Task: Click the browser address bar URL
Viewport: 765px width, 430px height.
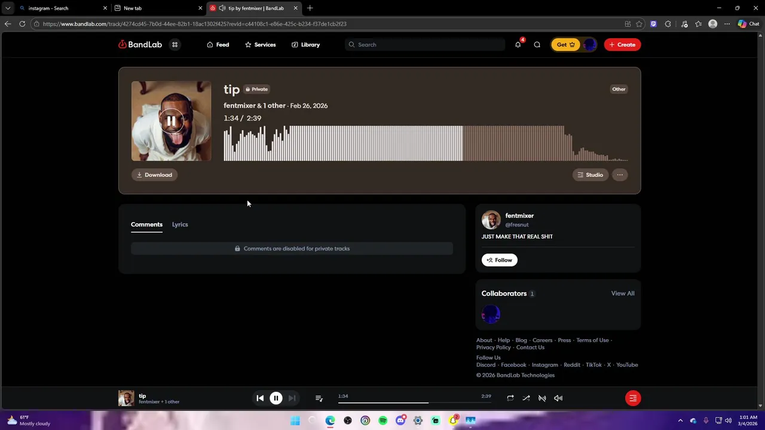Action: click(195, 24)
